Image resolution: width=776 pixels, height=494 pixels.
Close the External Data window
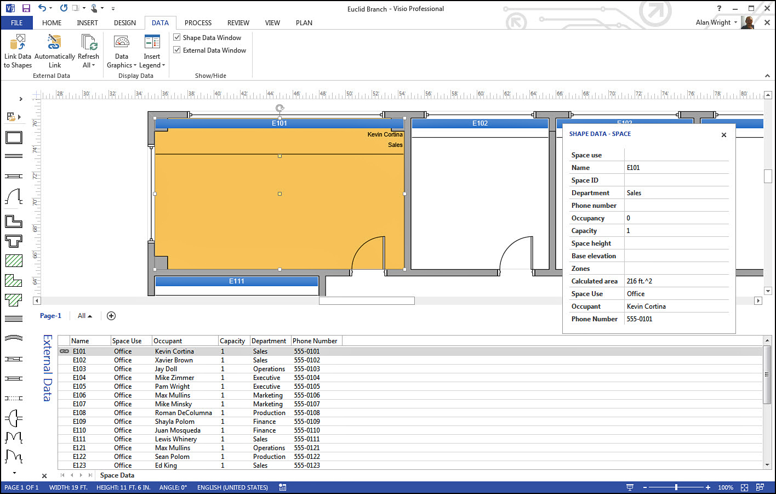pyautogui.click(x=44, y=476)
